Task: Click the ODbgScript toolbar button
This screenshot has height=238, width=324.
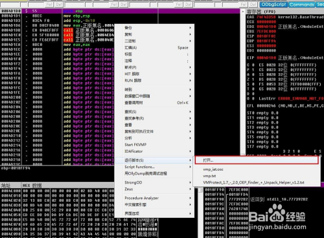Action: pos(273,5)
